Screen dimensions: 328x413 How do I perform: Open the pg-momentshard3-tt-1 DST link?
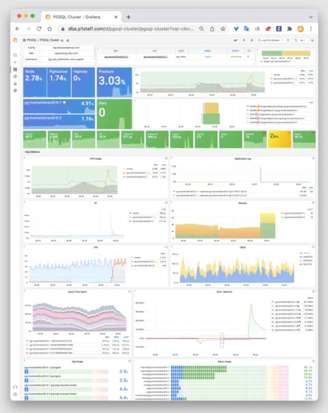tap(155, 57)
